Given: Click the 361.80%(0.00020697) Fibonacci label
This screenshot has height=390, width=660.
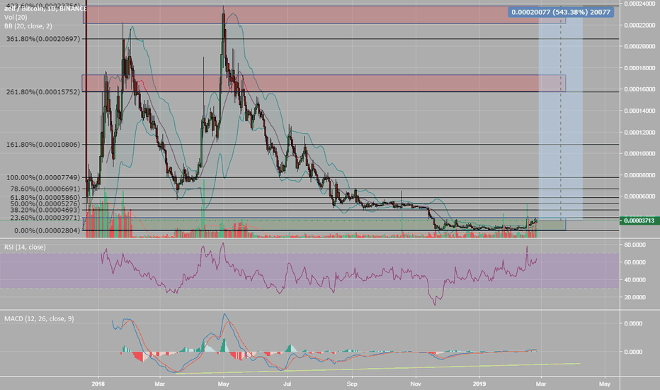Looking at the screenshot, I should coord(43,39).
